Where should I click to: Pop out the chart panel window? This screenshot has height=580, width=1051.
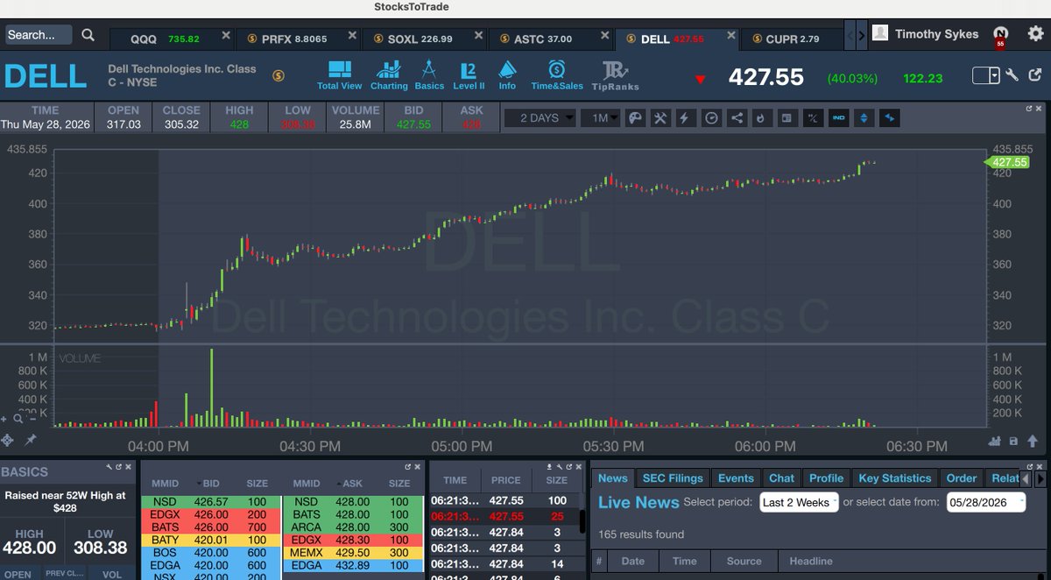[x=1029, y=109]
